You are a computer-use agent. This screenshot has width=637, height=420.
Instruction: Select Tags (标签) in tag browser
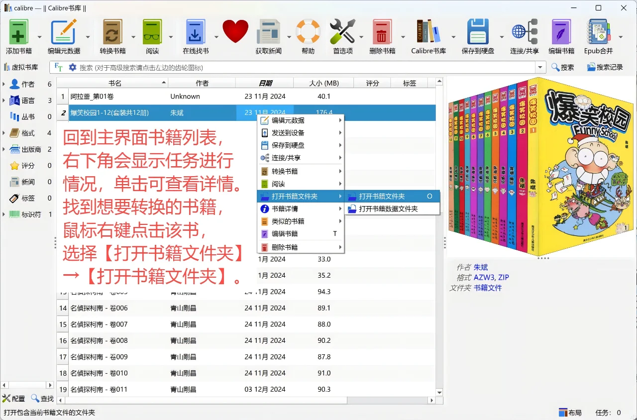click(x=28, y=198)
